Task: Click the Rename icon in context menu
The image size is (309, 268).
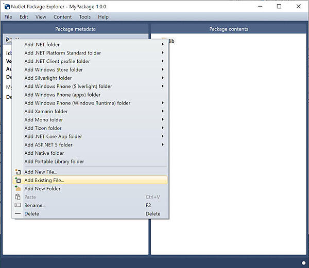Action: [18, 205]
